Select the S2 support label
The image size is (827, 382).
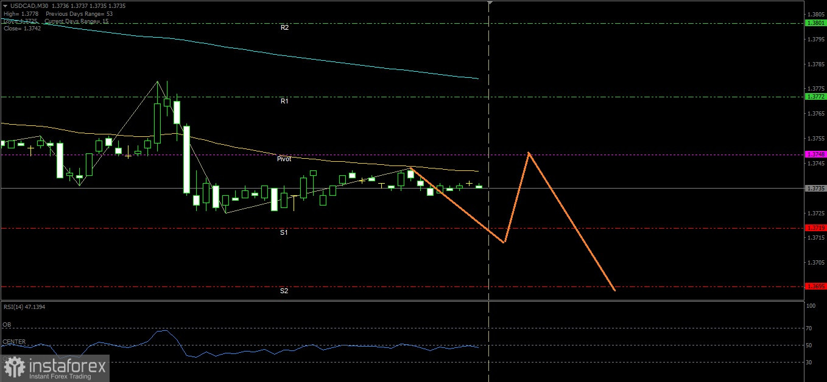[x=284, y=291]
